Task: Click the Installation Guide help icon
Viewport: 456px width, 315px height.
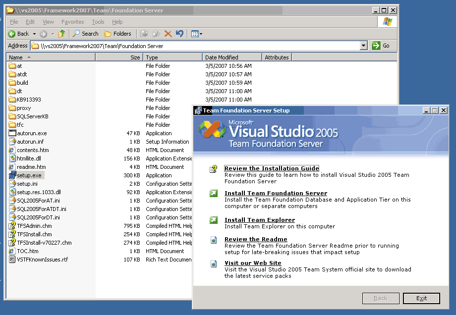Action: (x=214, y=169)
